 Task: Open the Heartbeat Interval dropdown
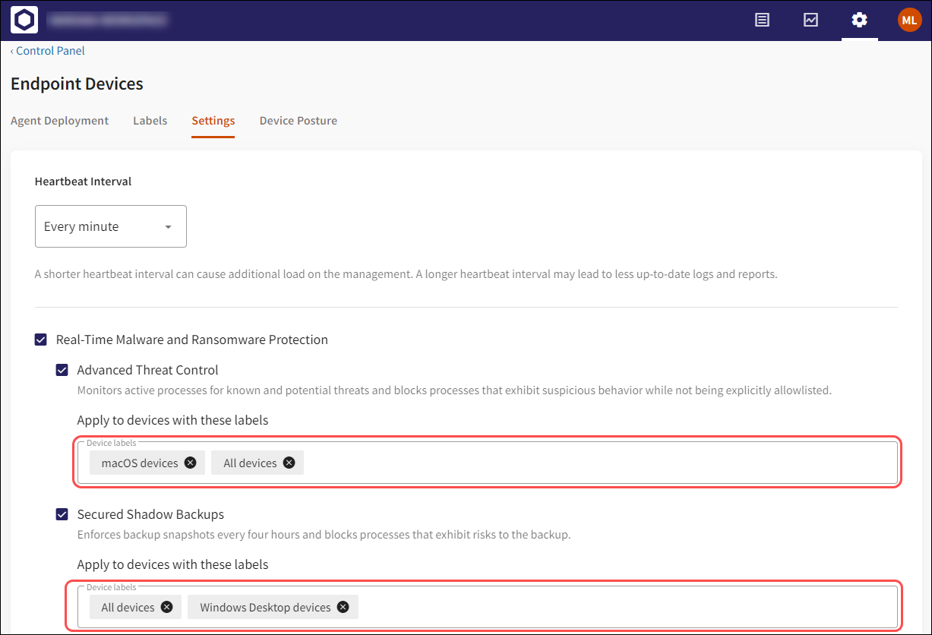(110, 226)
